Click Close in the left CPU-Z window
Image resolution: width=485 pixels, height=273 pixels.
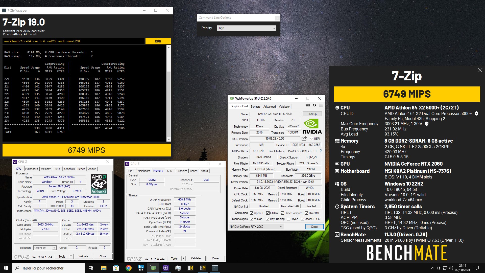[x=103, y=256]
